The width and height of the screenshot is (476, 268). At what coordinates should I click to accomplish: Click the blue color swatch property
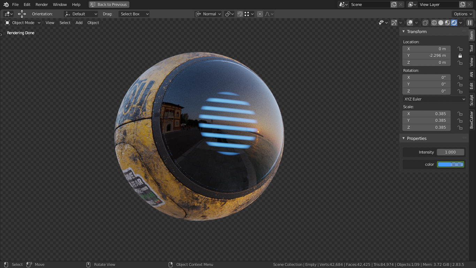click(x=451, y=164)
